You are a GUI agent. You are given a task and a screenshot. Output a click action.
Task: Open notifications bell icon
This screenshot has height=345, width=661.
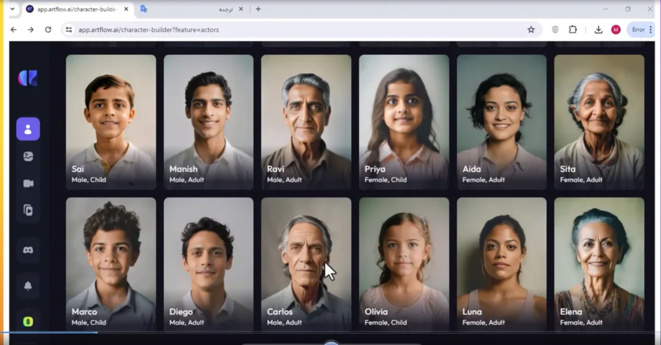[28, 286]
